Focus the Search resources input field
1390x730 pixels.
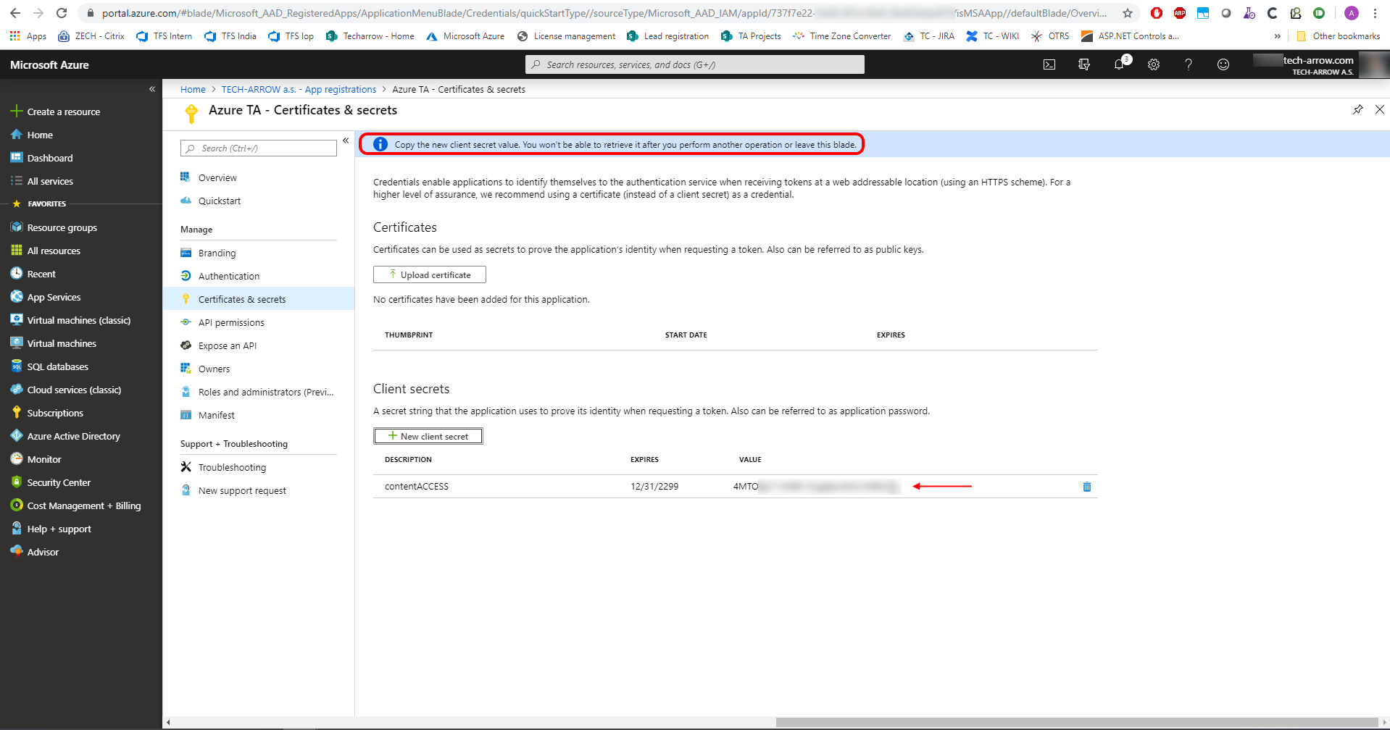[694, 64]
